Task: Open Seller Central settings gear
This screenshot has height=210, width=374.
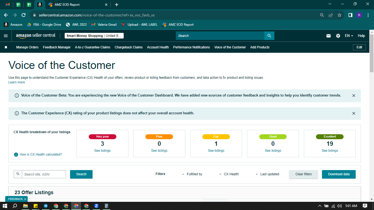Action: click(338, 36)
